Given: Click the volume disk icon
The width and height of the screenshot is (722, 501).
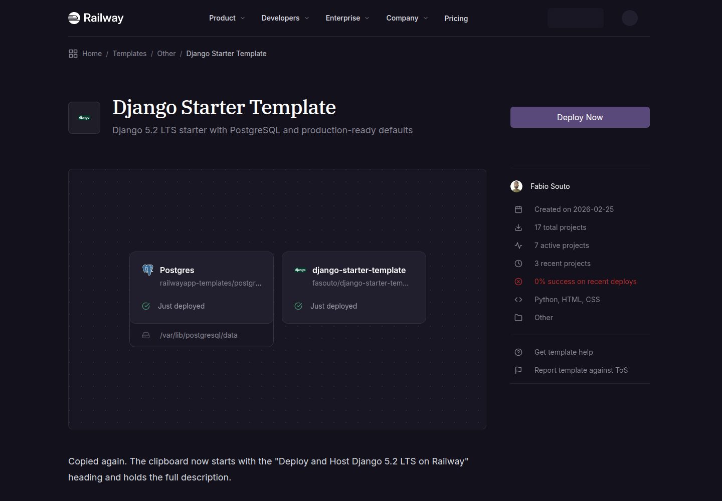Looking at the screenshot, I should point(146,335).
